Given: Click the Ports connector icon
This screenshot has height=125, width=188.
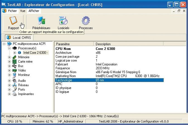Looking at the screenshot, I should tap(15, 89).
